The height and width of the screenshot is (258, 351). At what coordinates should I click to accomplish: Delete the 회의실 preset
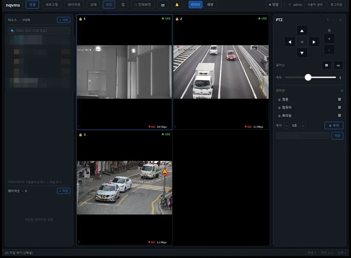point(340,115)
